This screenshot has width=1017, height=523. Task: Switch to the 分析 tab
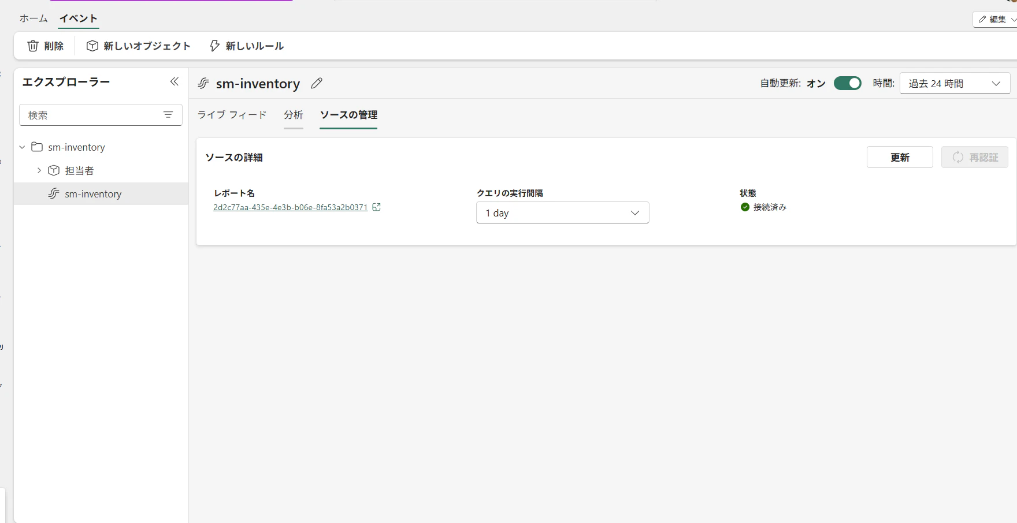point(294,115)
